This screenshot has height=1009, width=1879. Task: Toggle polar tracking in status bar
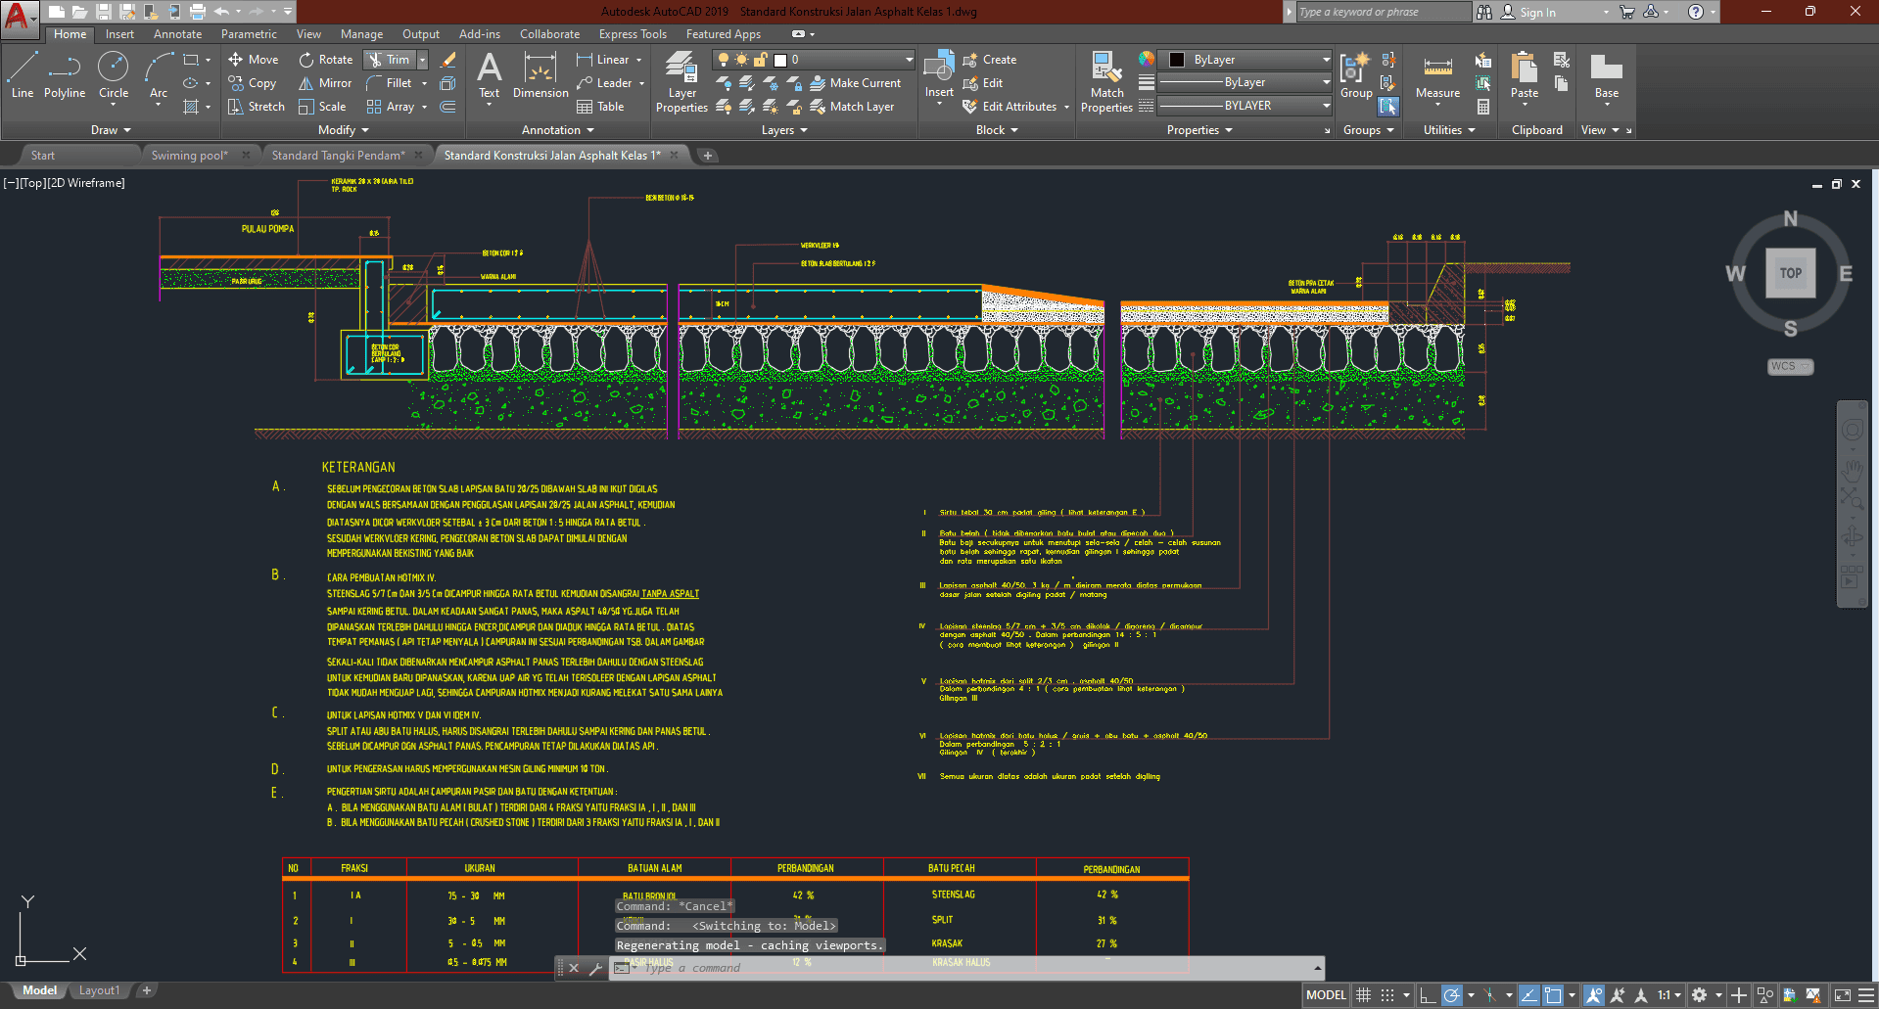tap(1452, 995)
